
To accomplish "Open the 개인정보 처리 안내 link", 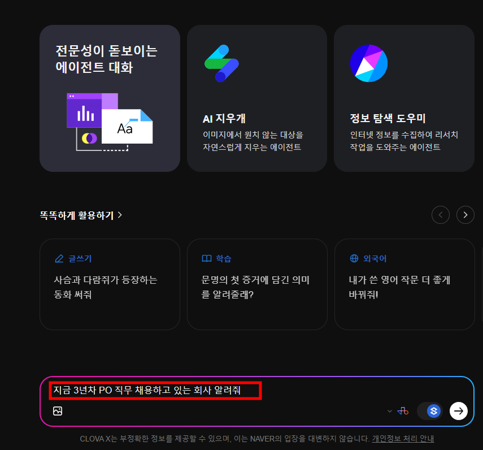I will click(403, 439).
